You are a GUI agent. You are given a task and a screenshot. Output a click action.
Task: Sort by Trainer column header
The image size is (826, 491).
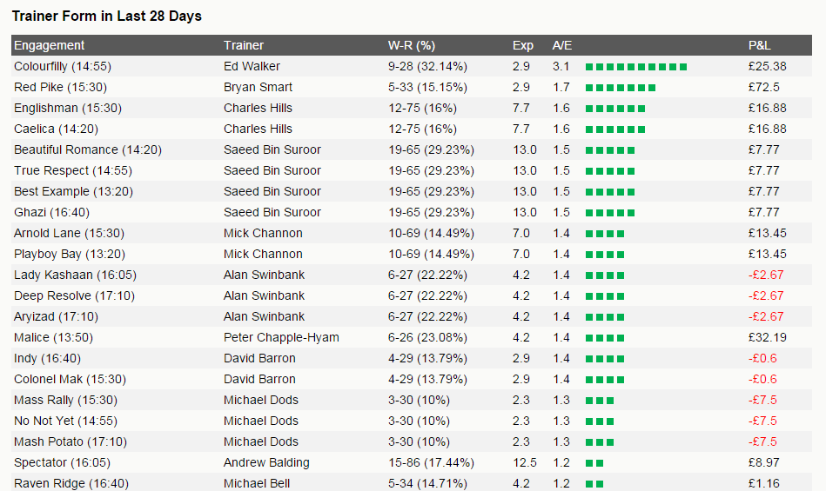tap(244, 45)
